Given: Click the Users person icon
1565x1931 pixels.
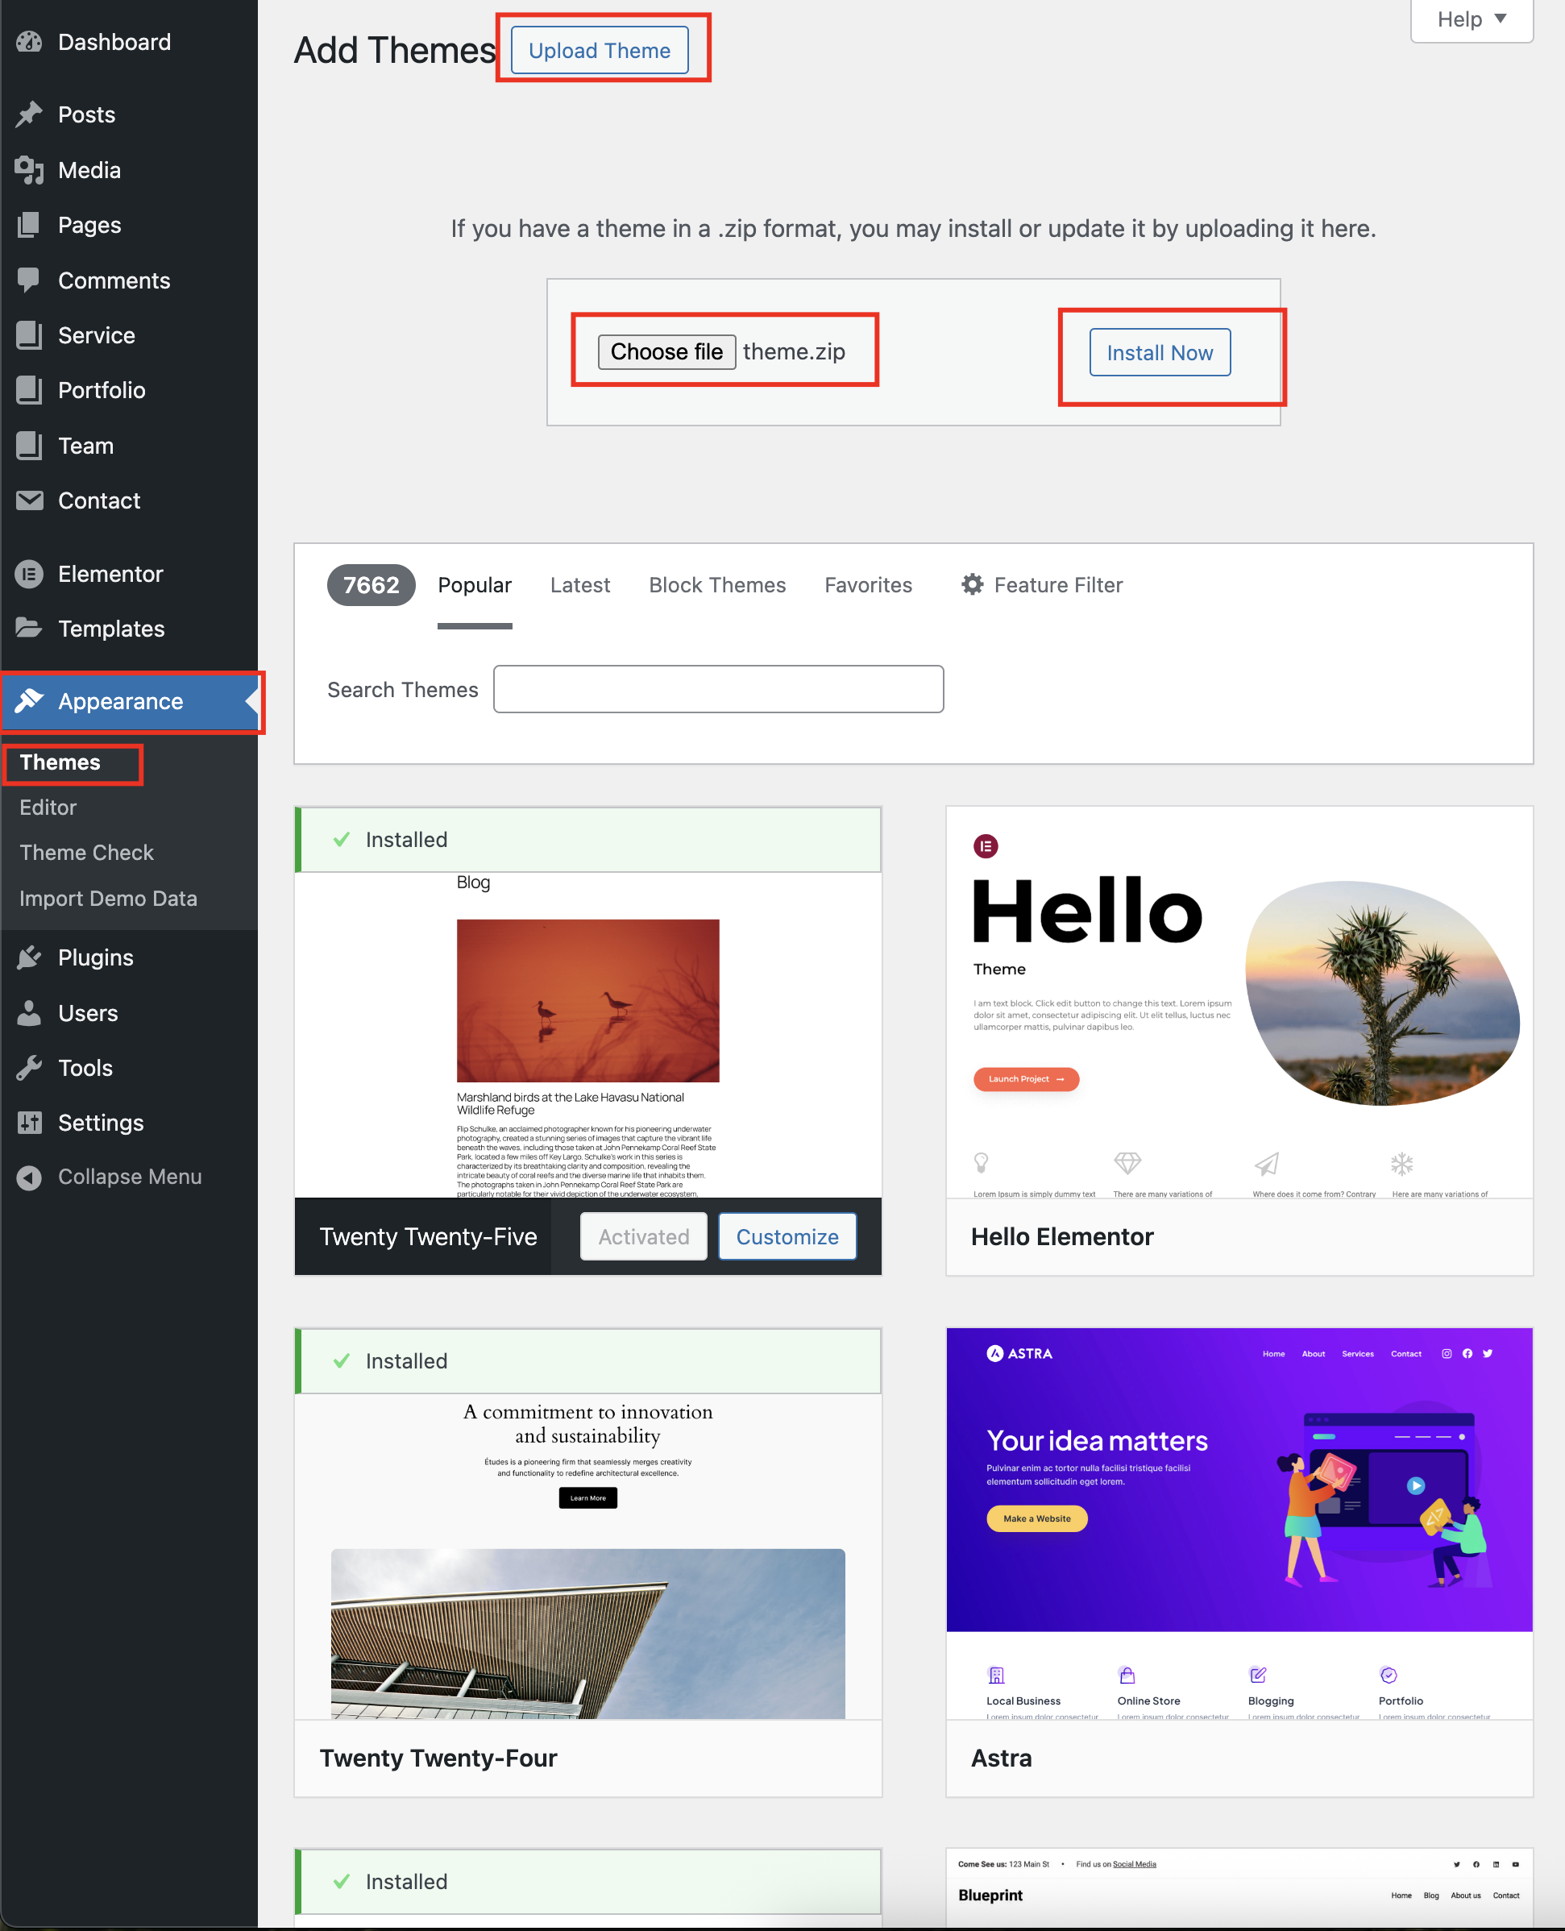Looking at the screenshot, I should pos(29,1013).
